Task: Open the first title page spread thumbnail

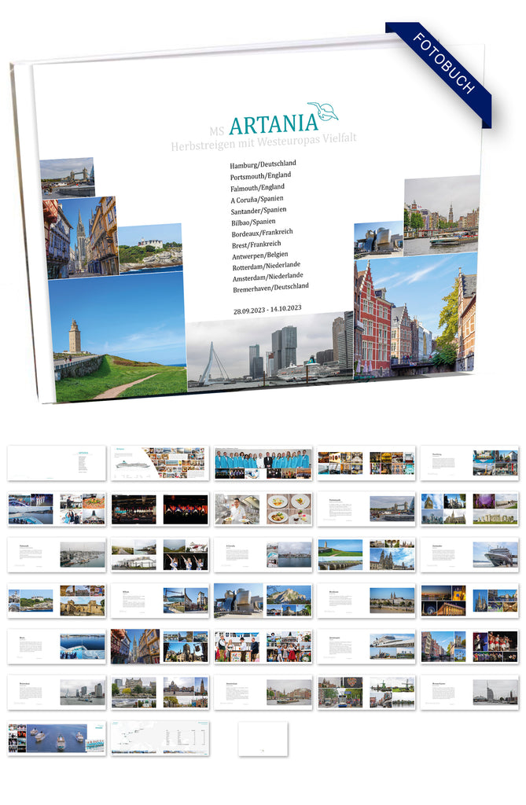Action: 57,463
